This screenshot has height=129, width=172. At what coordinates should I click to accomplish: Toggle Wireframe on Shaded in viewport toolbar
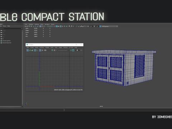click(x=61, y=26)
